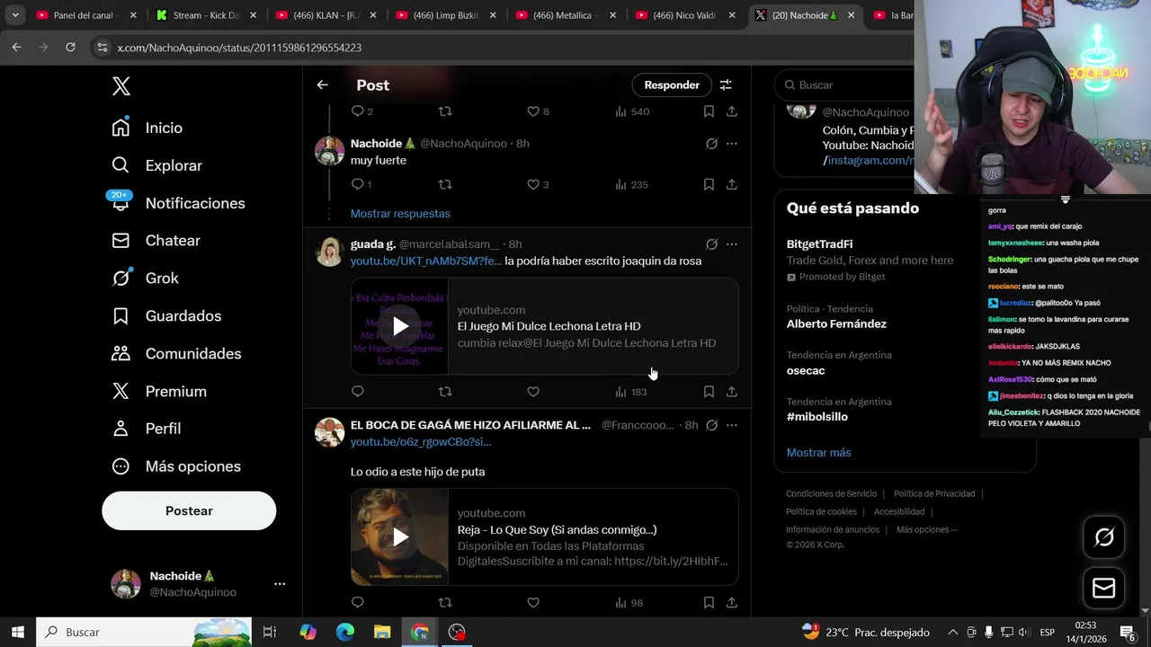Open Alberto Fernández trend
The width and height of the screenshot is (1151, 647).
836,323
